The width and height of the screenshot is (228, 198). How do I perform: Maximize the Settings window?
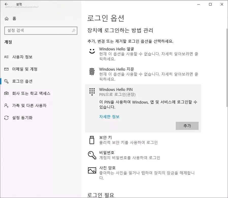point(210,4)
